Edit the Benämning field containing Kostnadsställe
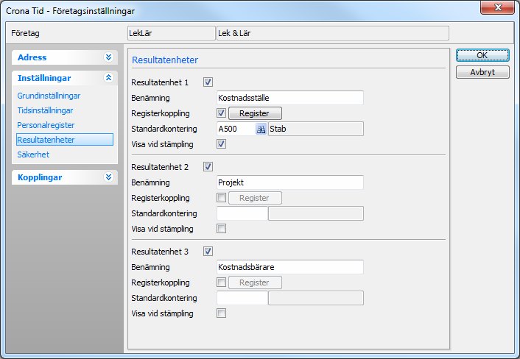Screen dimensions: 520x359 tap(290, 98)
